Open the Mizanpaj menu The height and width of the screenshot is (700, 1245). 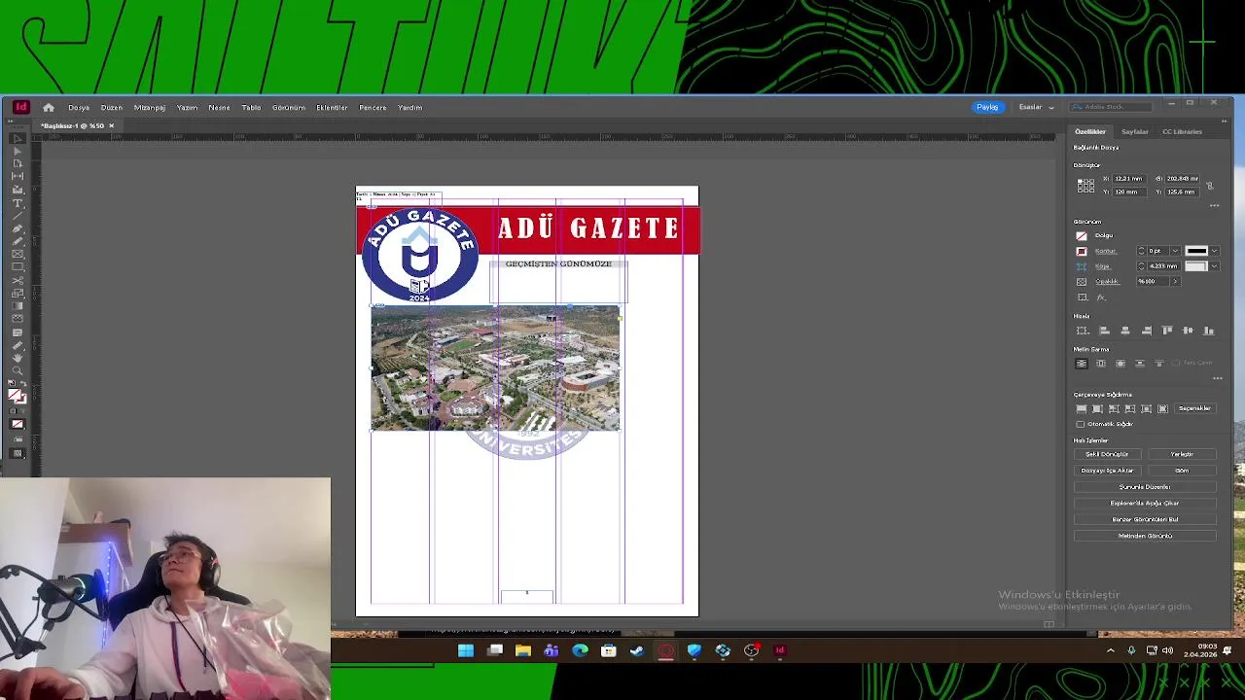(150, 108)
